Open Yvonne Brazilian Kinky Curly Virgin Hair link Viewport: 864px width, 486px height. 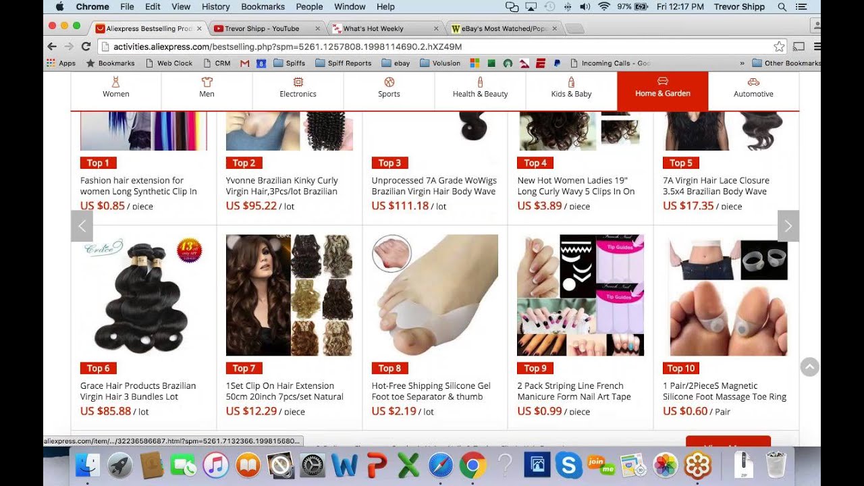pyautogui.click(x=282, y=186)
